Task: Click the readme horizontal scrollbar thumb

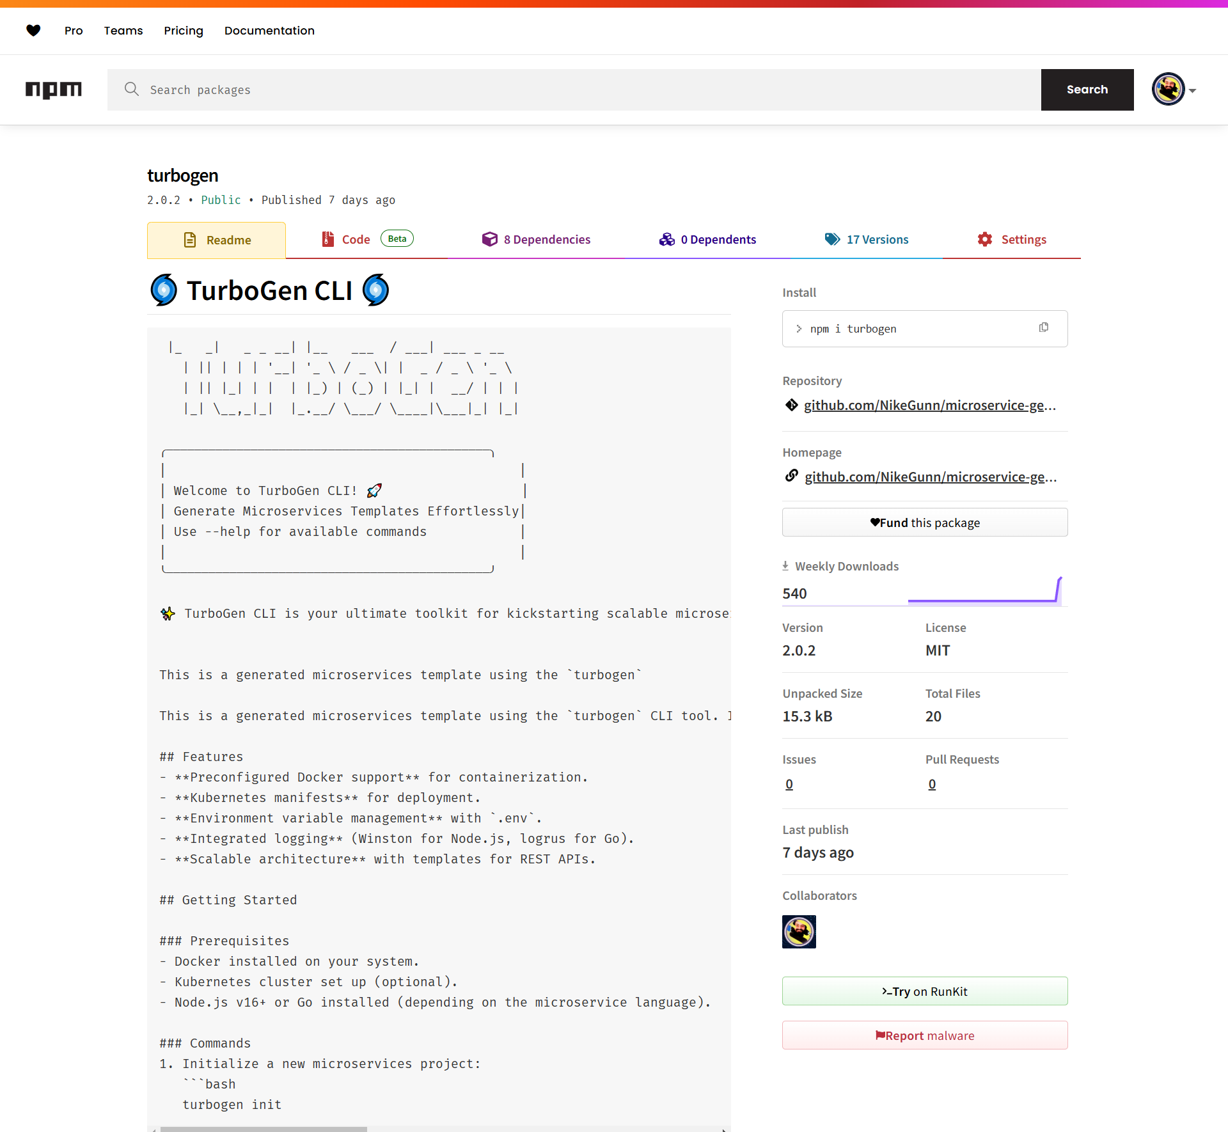Action: click(x=264, y=1129)
